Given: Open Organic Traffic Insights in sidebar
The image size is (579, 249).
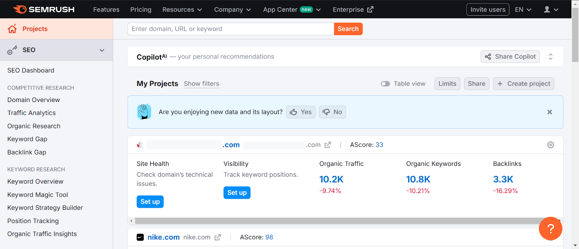Looking at the screenshot, I should (x=42, y=234).
